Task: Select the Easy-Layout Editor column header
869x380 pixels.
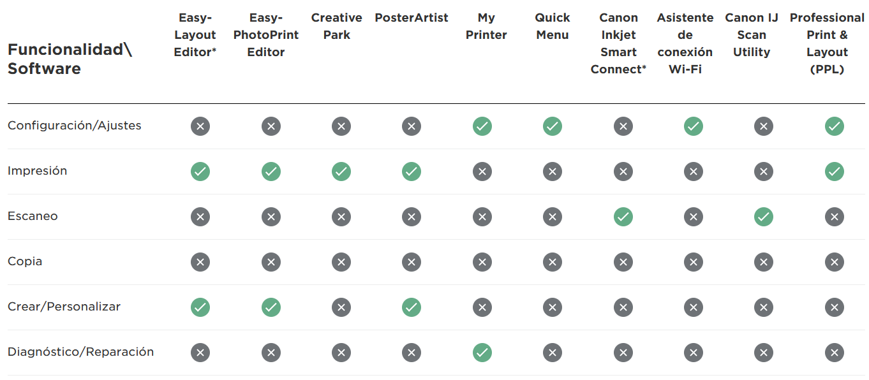Action: click(195, 35)
